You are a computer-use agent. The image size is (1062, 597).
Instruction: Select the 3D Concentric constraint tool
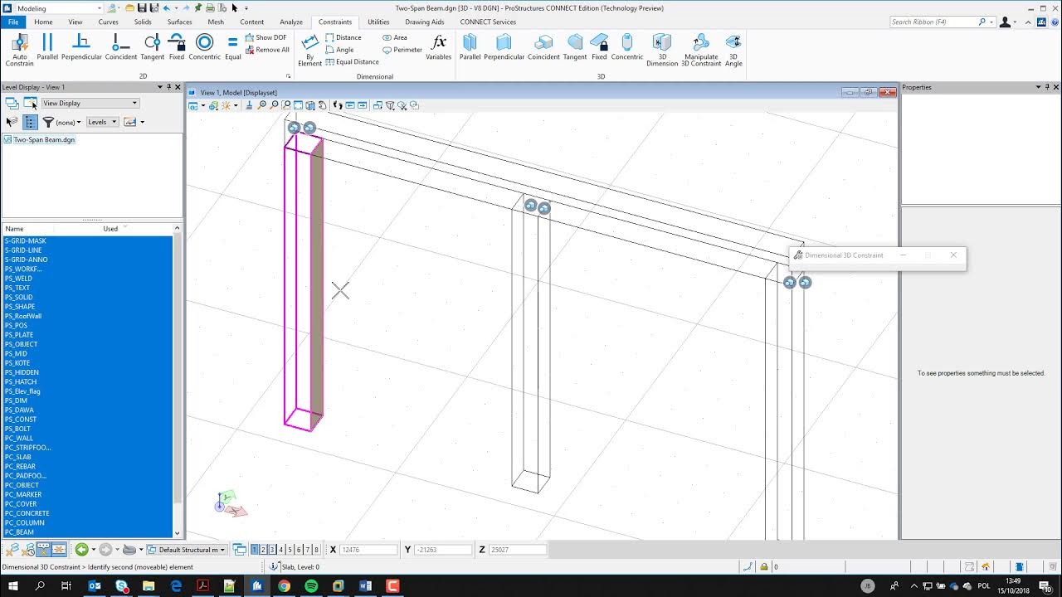click(x=626, y=48)
